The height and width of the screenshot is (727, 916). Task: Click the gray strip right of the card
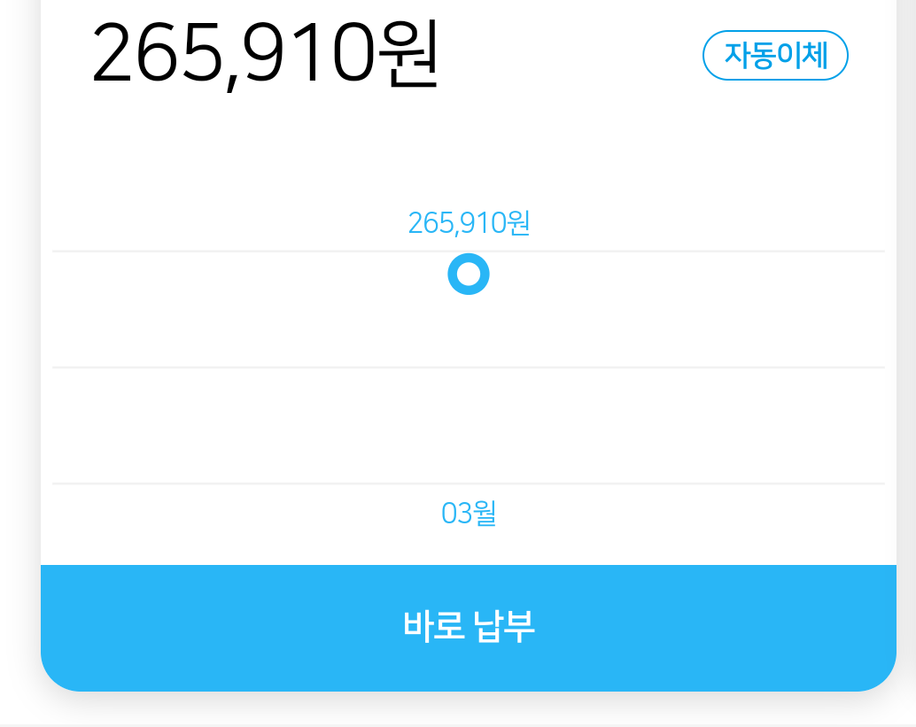tap(906, 354)
